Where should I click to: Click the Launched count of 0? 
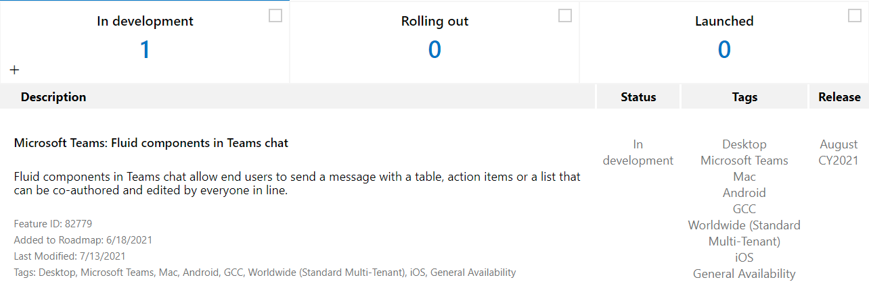[x=724, y=49]
